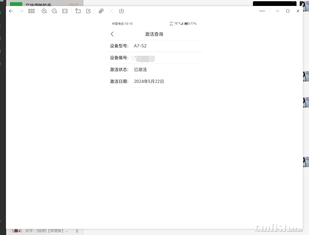This screenshot has width=309, height=235.
Task: Edit the image with annotation tool
Action: point(88,11)
